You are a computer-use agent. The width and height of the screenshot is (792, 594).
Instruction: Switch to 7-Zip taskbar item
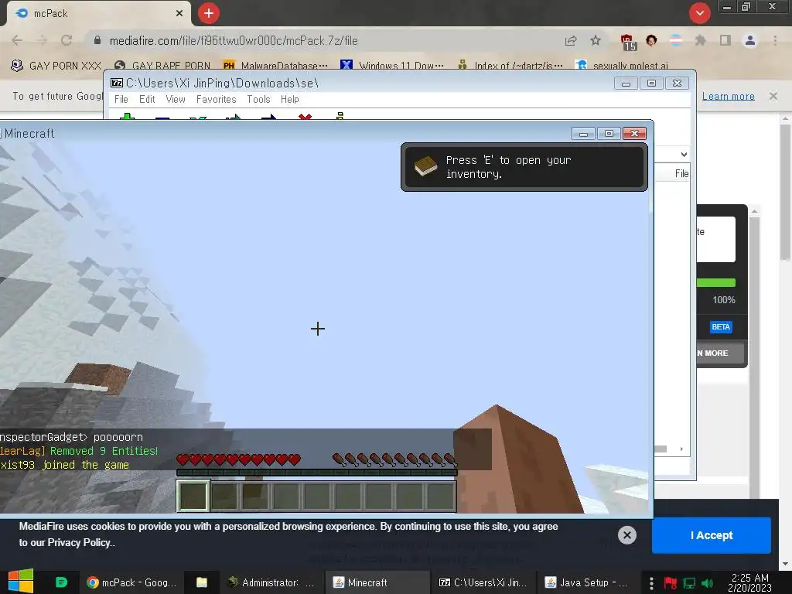pyautogui.click(x=483, y=582)
